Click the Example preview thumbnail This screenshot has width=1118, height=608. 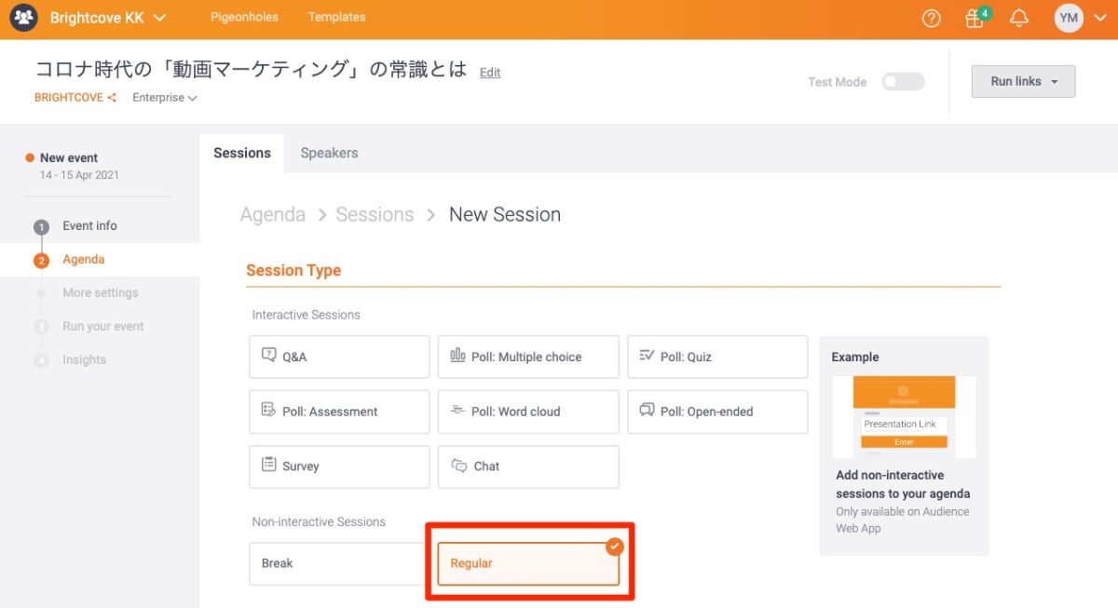click(x=904, y=416)
